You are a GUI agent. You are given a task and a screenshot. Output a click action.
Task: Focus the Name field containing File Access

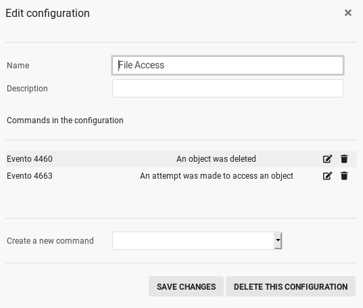coord(228,65)
